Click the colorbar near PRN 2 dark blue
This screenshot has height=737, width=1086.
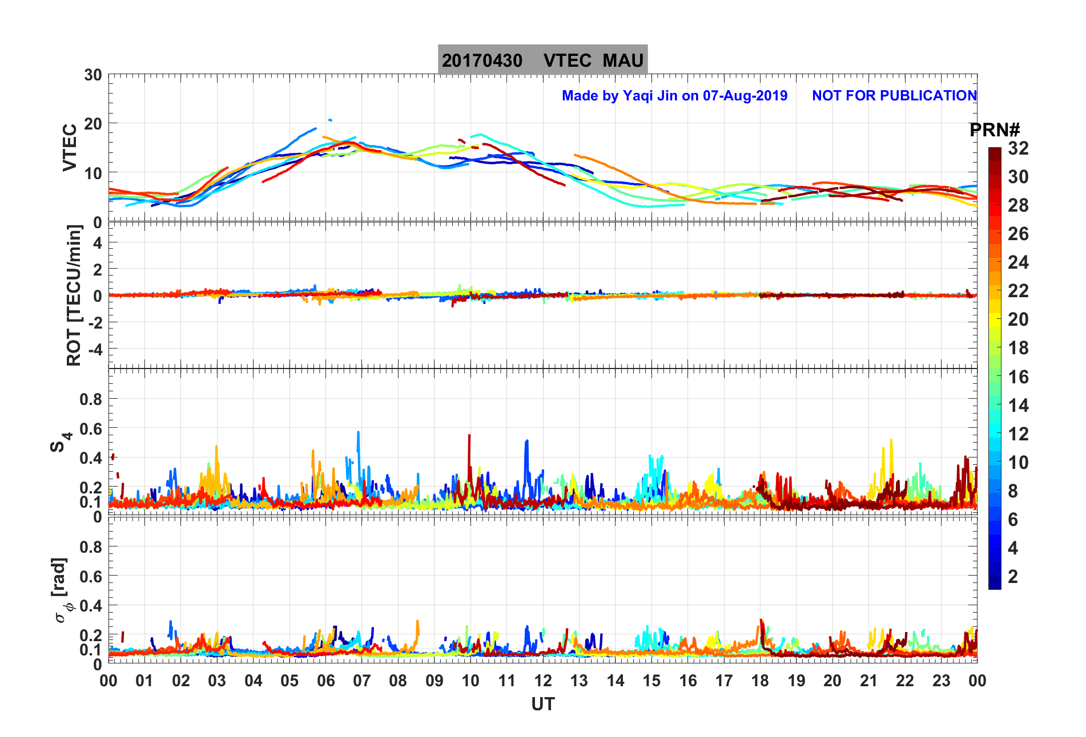click(x=995, y=577)
